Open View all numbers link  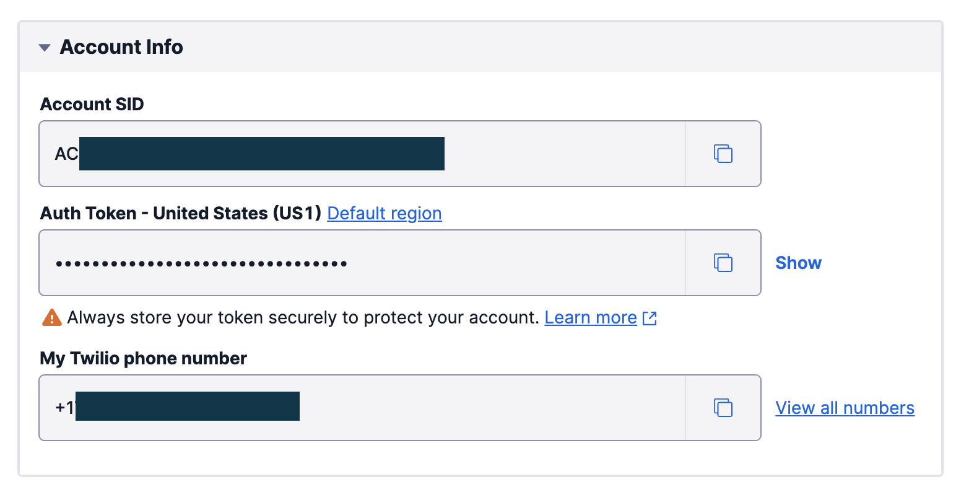pos(845,408)
